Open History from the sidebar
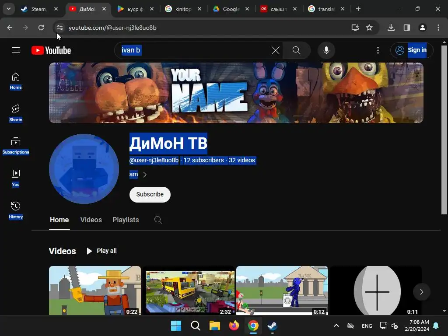Viewport: 448px width, 336px height. coord(16,210)
